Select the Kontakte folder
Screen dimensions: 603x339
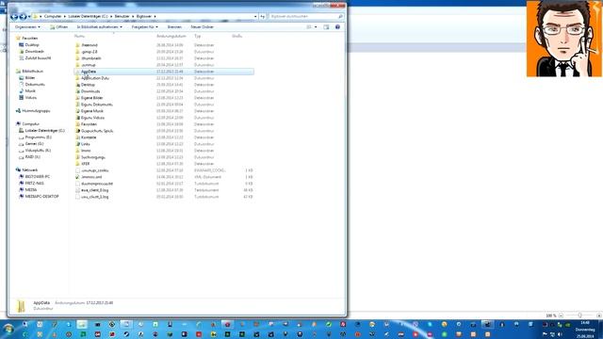[89, 137]
